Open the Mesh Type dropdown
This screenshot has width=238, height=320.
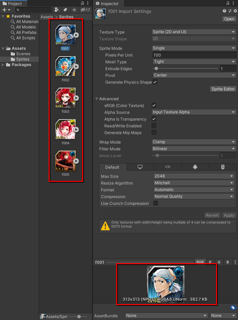click(194, 62)
